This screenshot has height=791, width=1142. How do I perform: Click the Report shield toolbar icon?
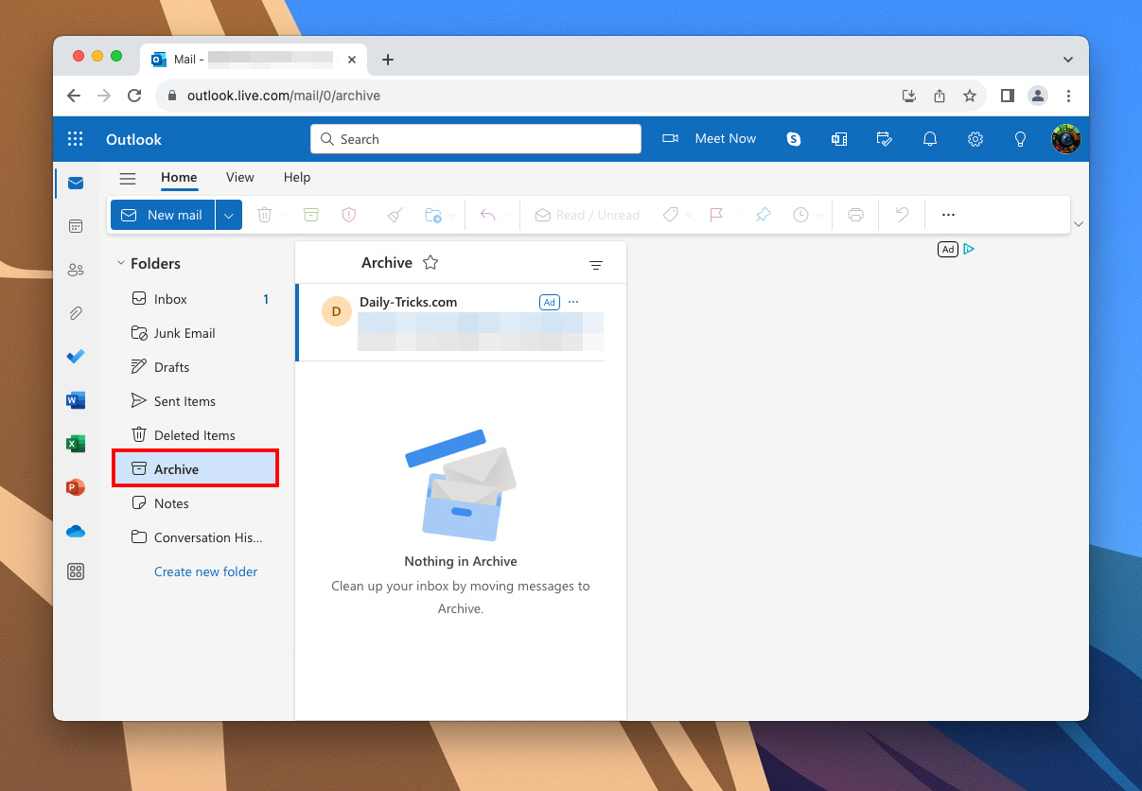pos(349,215)
